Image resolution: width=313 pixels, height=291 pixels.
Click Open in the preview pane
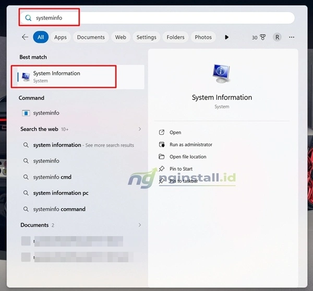[175, 133]
